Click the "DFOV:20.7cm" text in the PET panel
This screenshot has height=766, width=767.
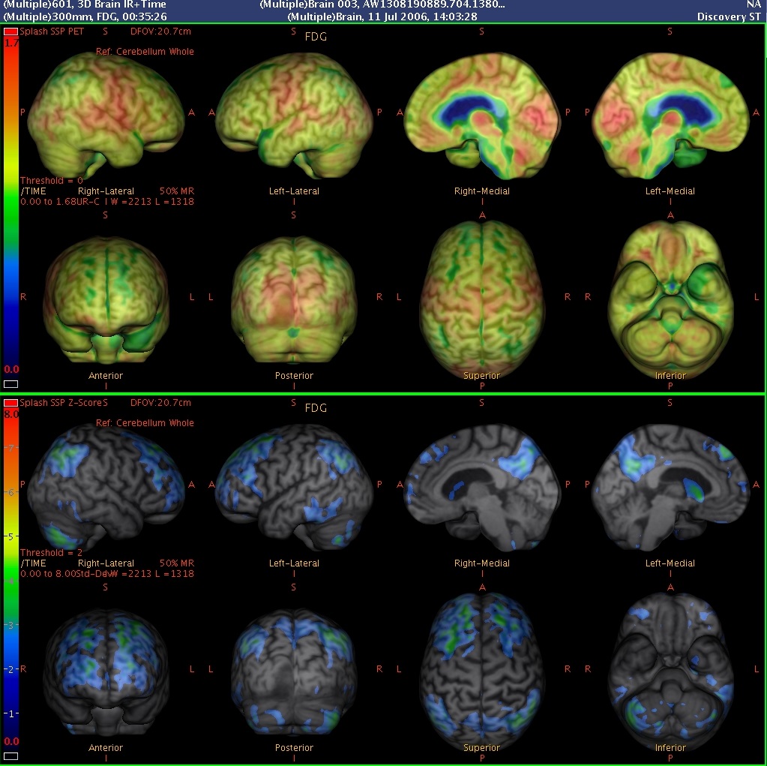(160, 32)
